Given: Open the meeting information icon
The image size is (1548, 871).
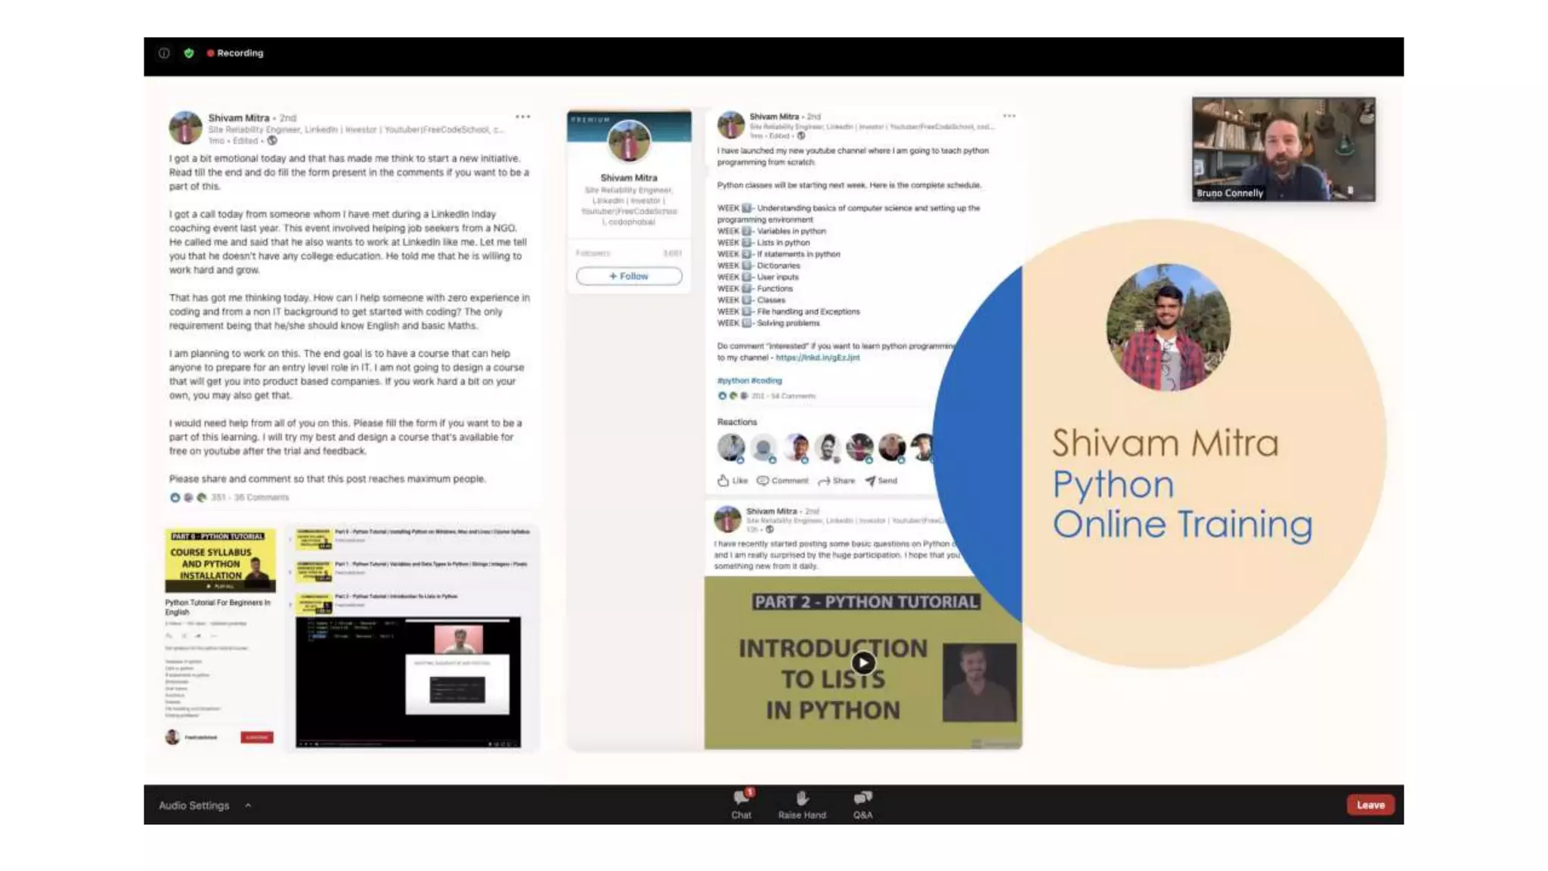Looking at the screenshot, I should [x=164, y=53].
